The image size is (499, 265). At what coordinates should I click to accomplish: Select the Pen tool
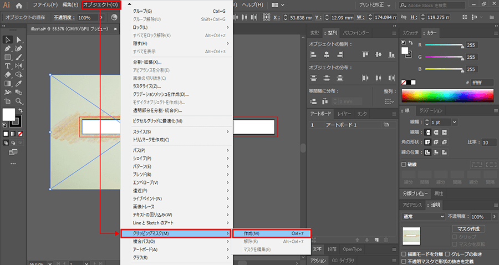(8, 48)
